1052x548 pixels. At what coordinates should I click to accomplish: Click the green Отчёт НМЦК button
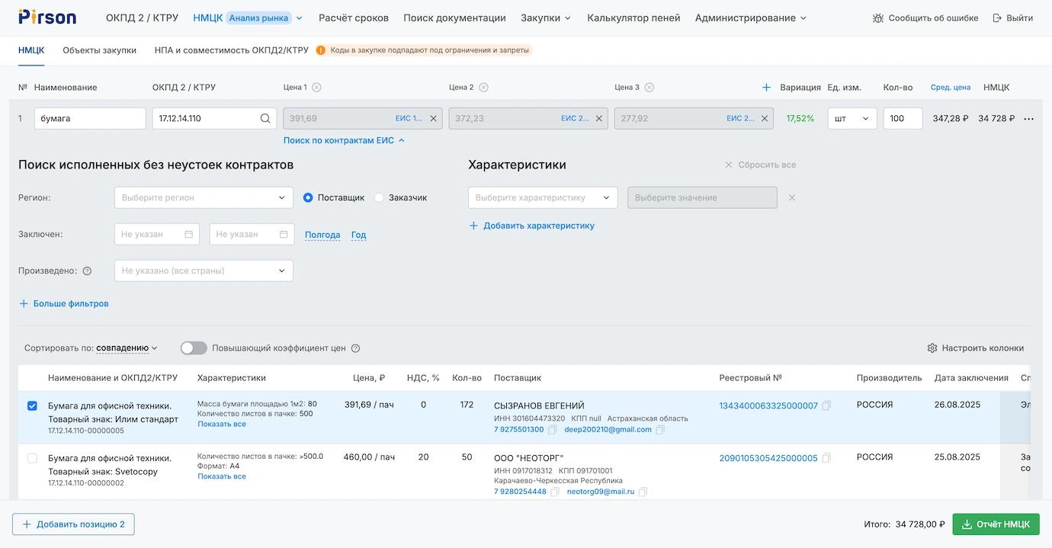(x=996, y=524)
